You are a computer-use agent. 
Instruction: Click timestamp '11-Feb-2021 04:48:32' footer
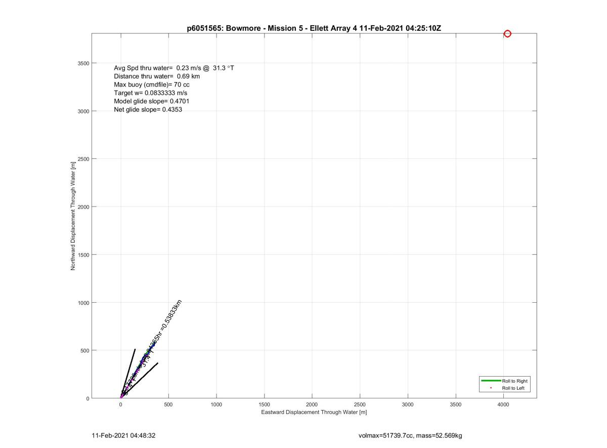pos(123,435)
